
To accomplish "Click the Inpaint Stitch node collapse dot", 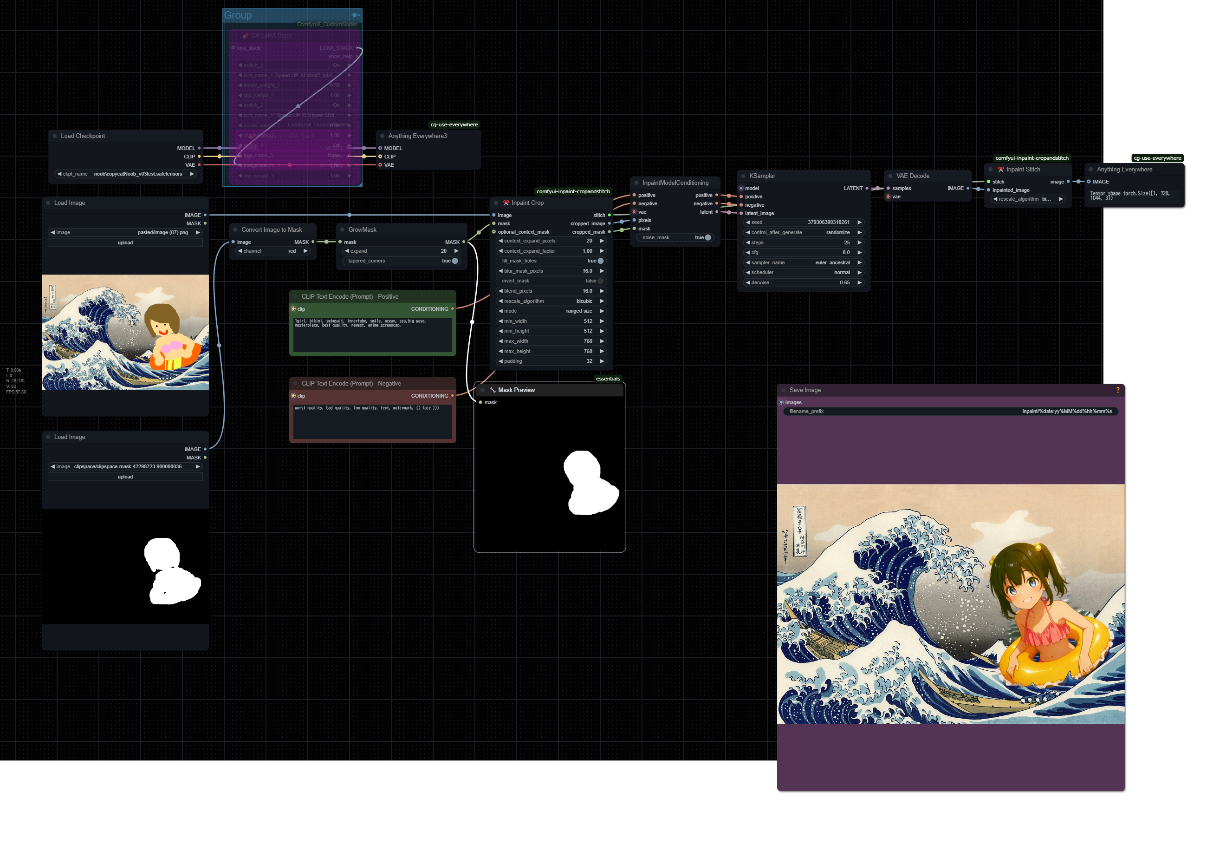I will [x=991, y=170].
